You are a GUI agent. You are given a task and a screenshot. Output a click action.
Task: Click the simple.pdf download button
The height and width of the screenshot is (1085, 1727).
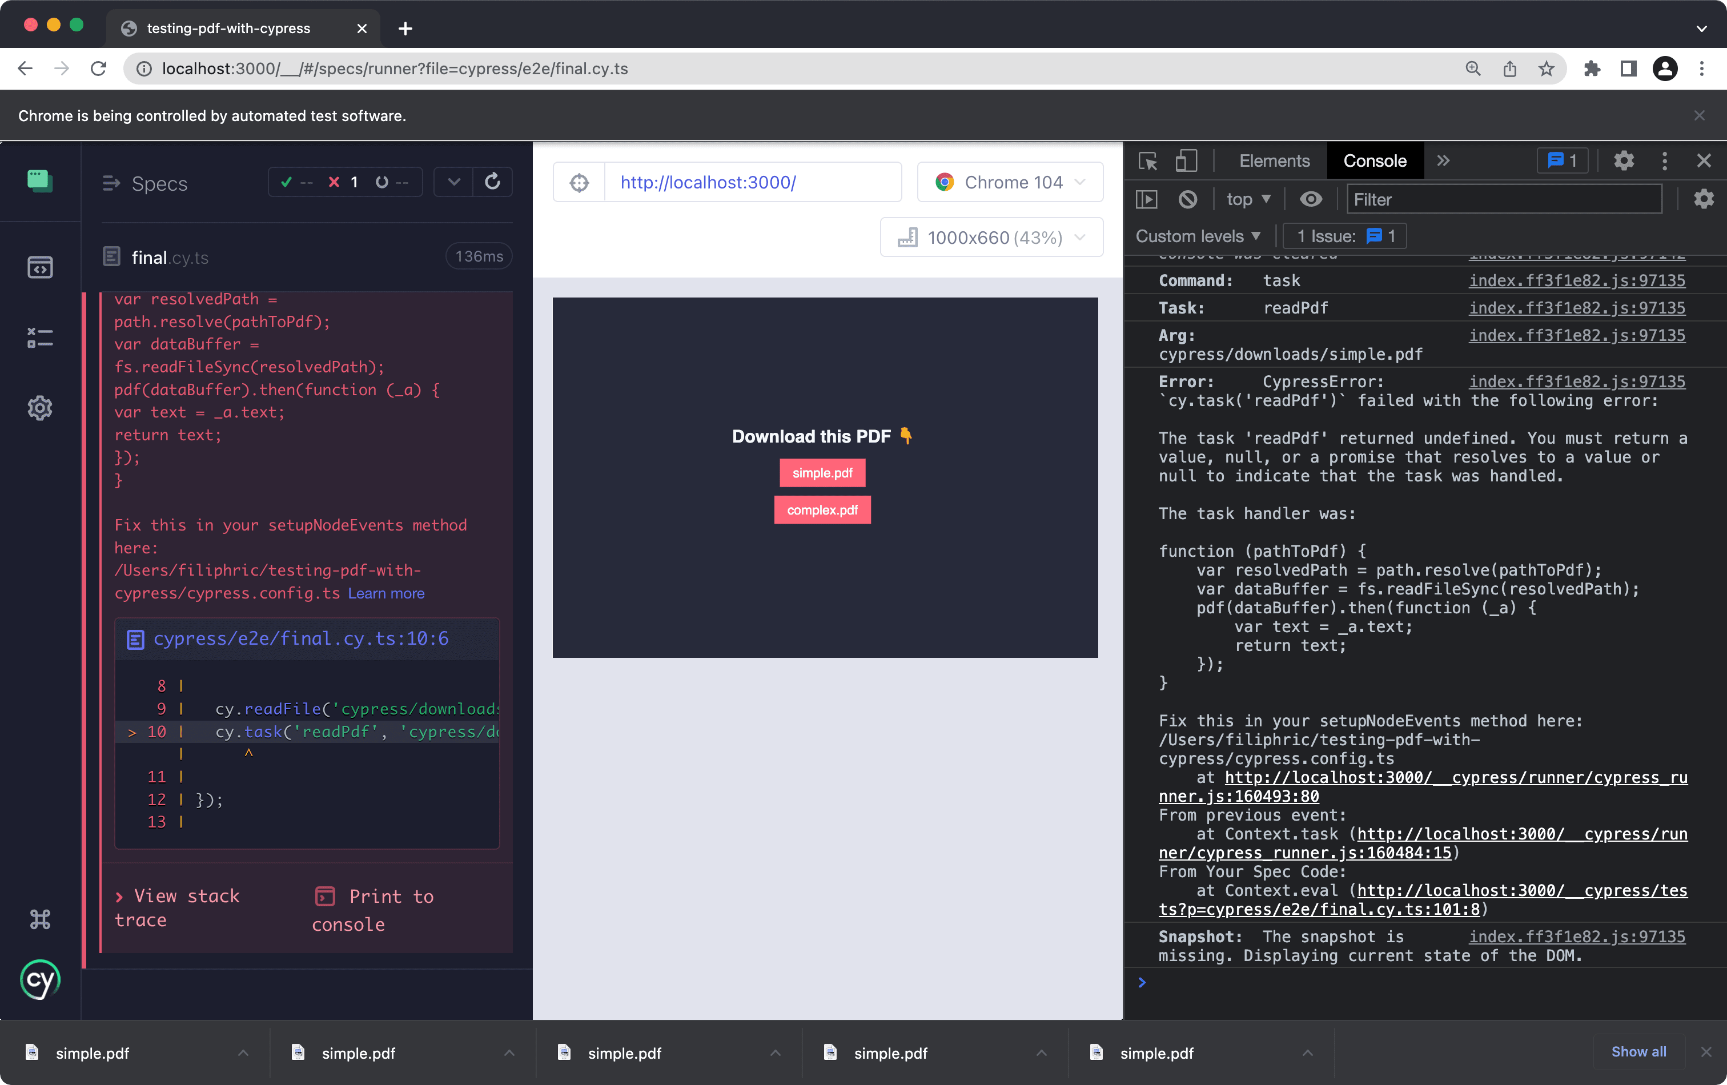pos(822,473)
